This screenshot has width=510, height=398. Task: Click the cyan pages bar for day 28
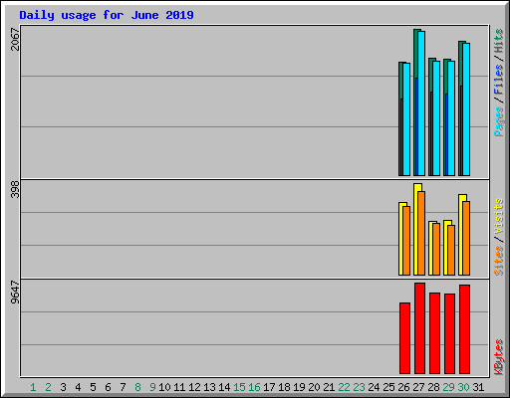coord(436,118)
